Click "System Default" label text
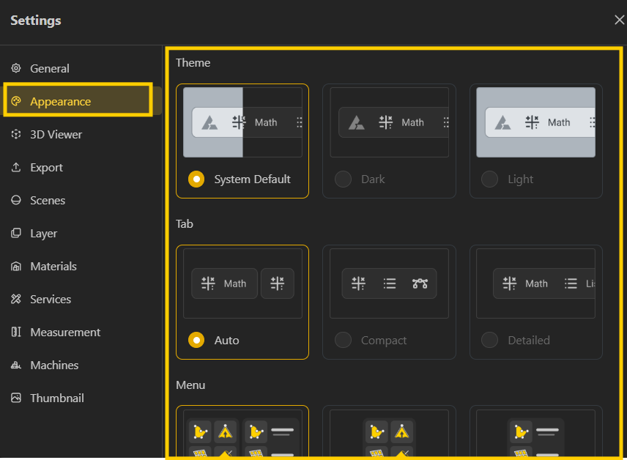The height and width of the screenshot is (460, 627). click(x=252, y=179)
